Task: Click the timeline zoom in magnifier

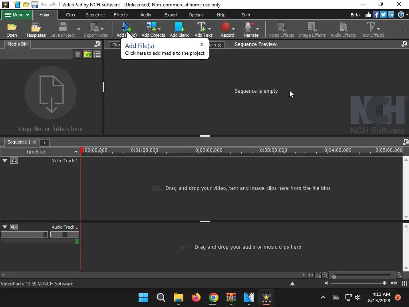Action: point(399,275)
